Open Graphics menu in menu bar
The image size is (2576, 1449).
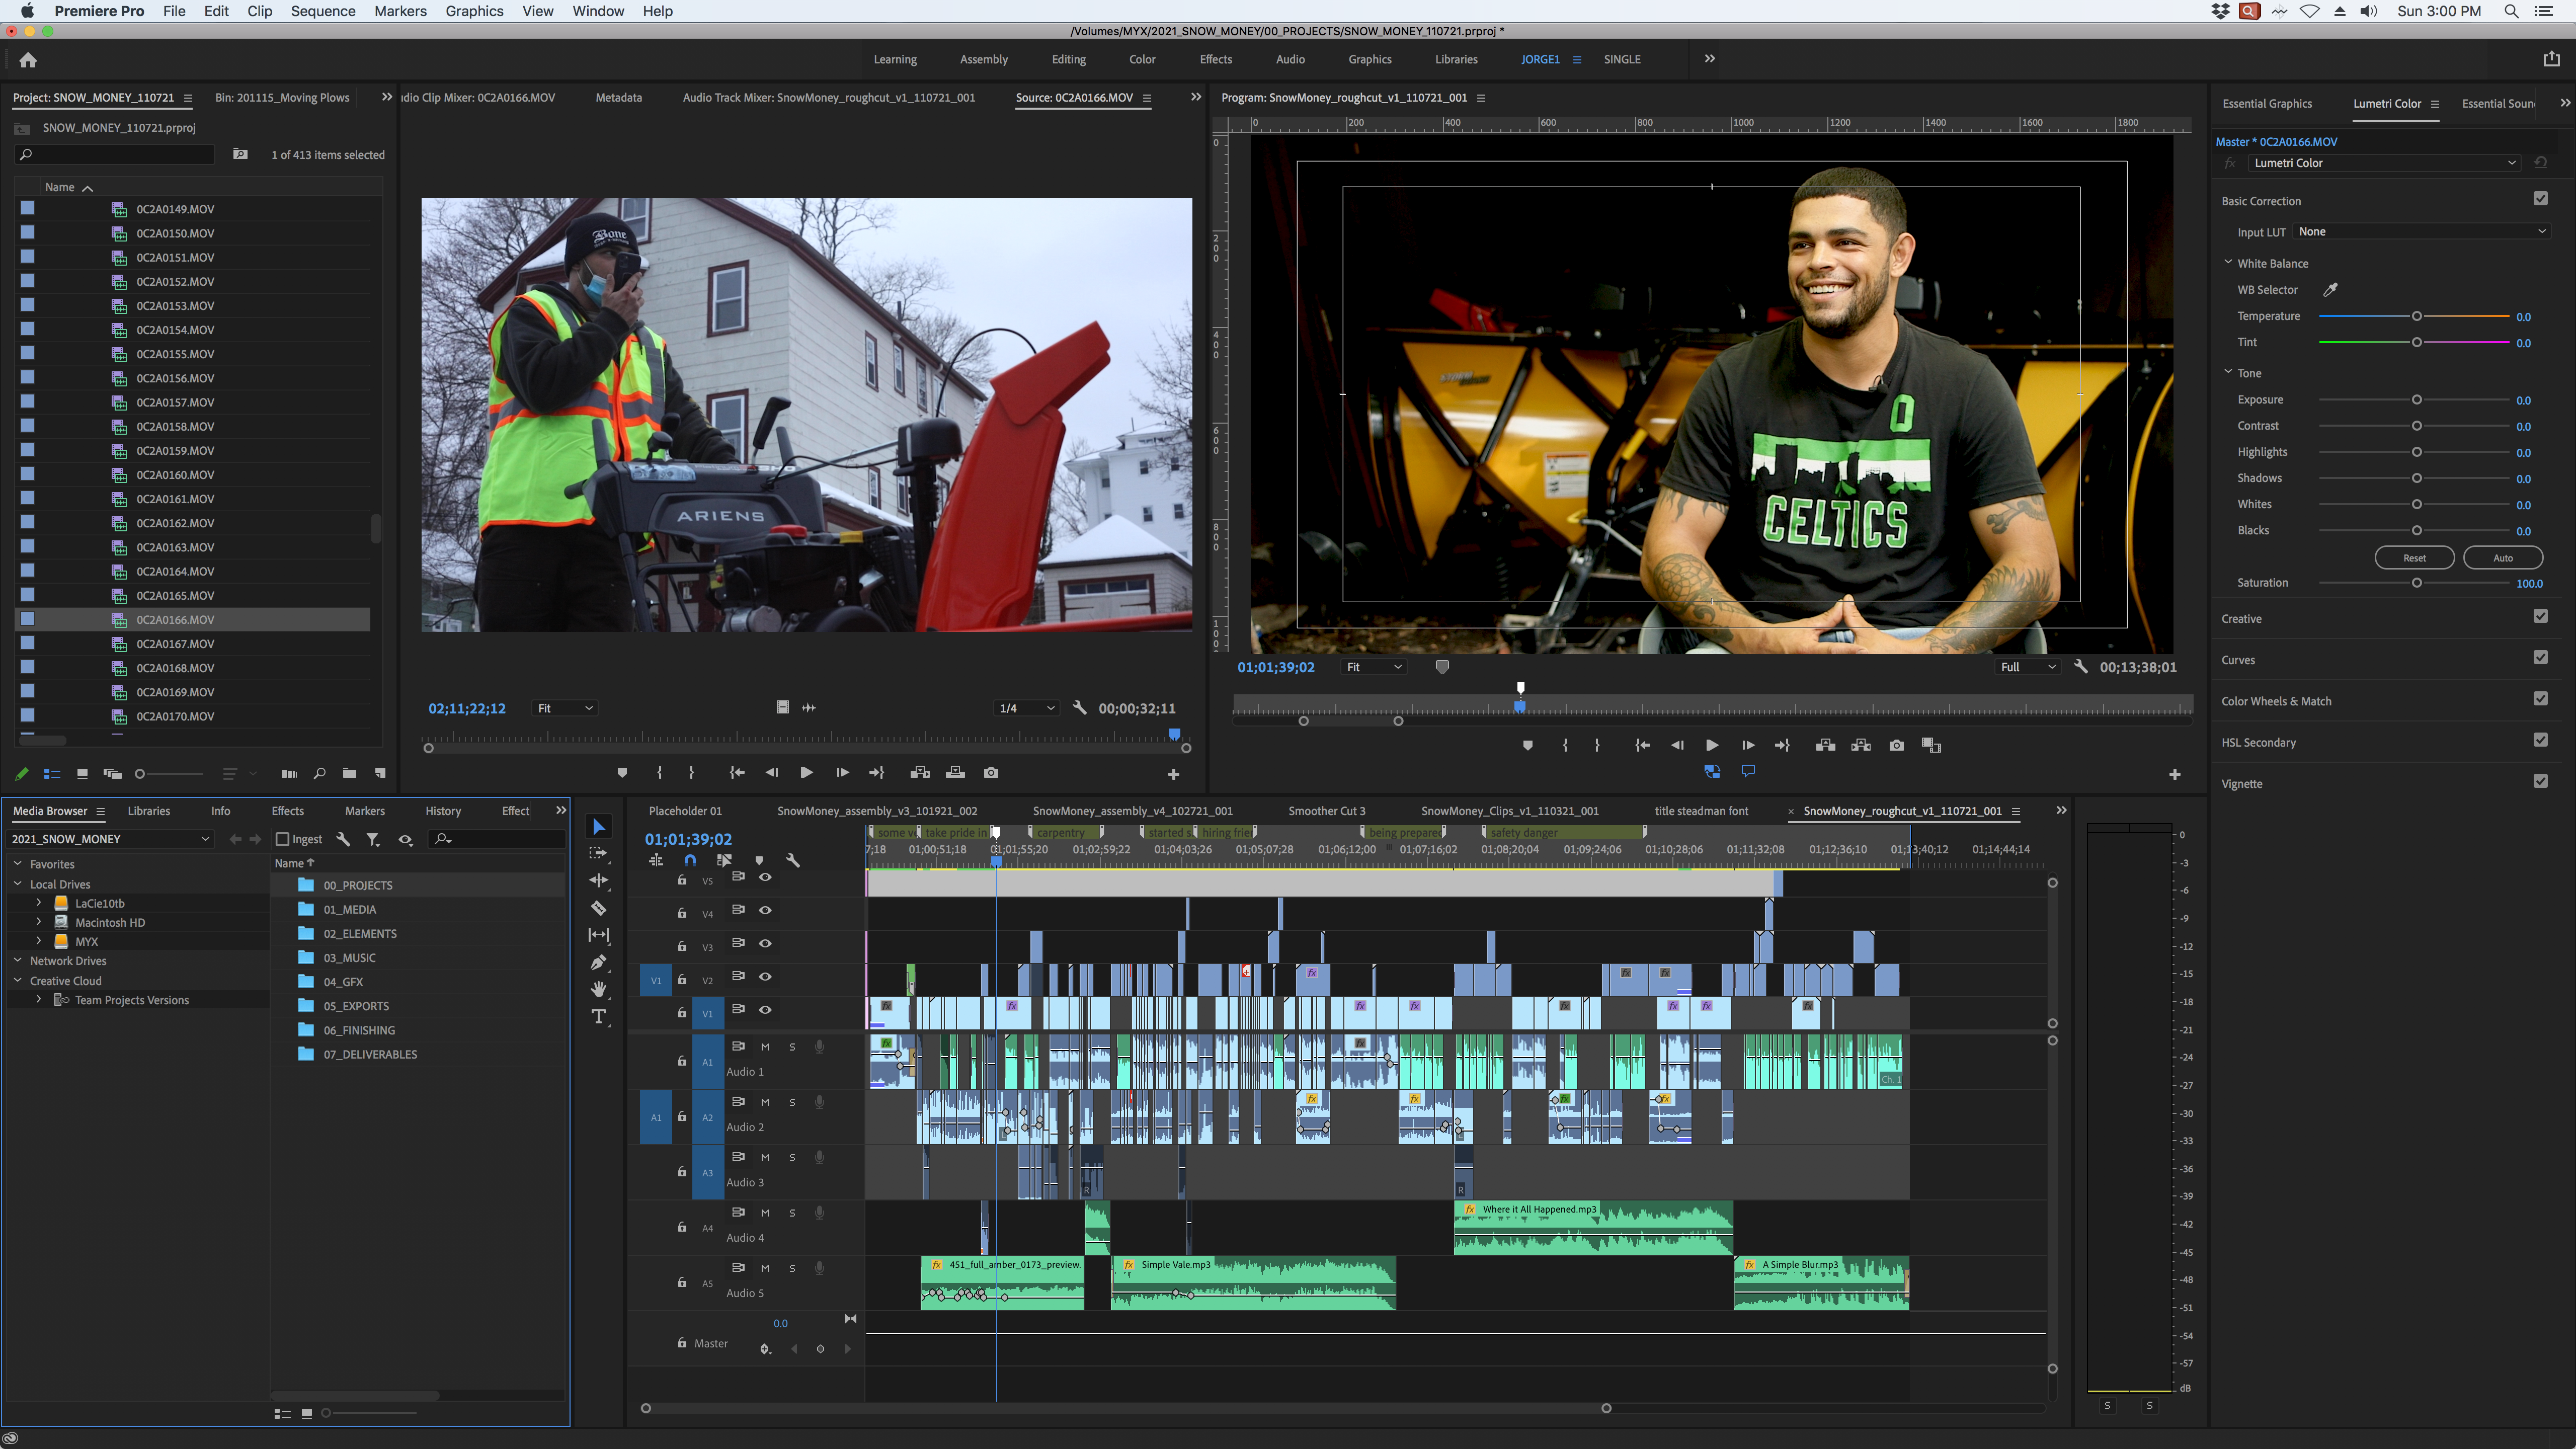click(x=474, y=11)
